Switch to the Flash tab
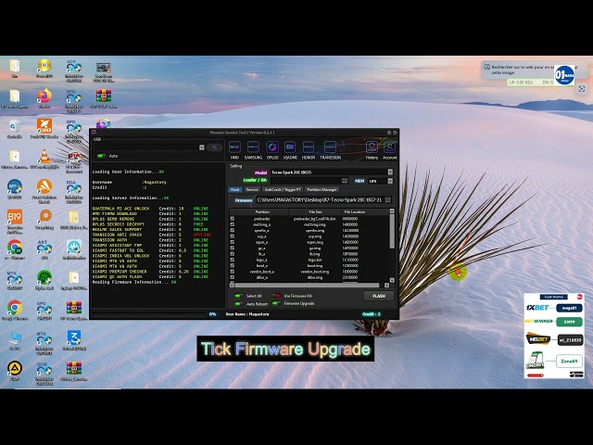Screen dimensions: 593x445 point(234,189)
